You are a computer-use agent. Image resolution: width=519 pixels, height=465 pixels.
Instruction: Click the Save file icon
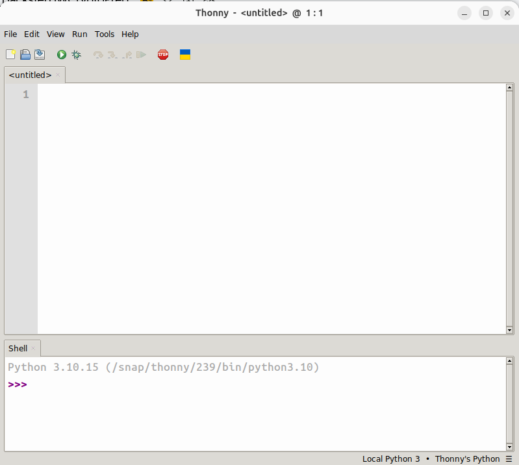point(40,55)
